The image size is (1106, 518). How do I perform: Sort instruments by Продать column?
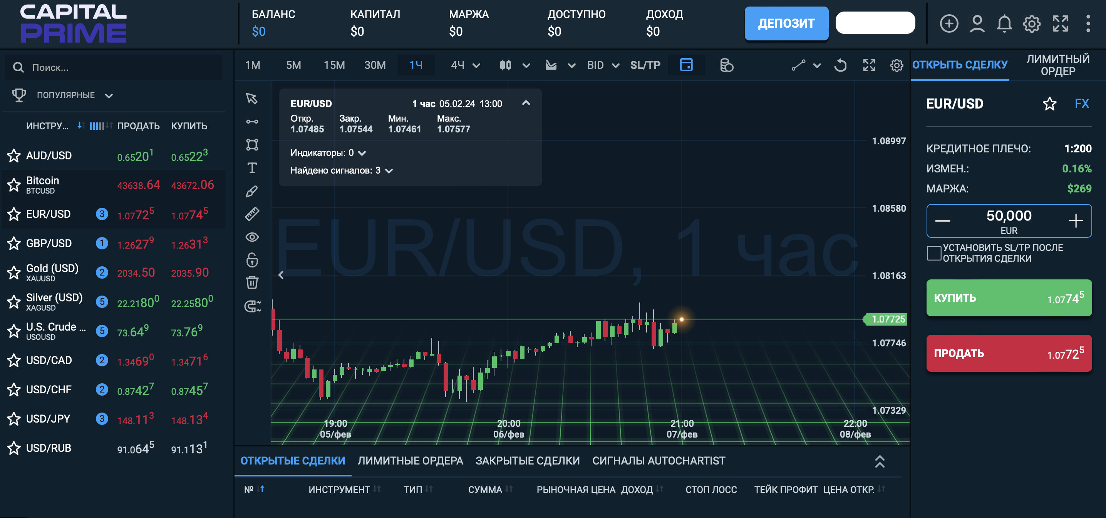pyautogui.click(x=138, y=126)
